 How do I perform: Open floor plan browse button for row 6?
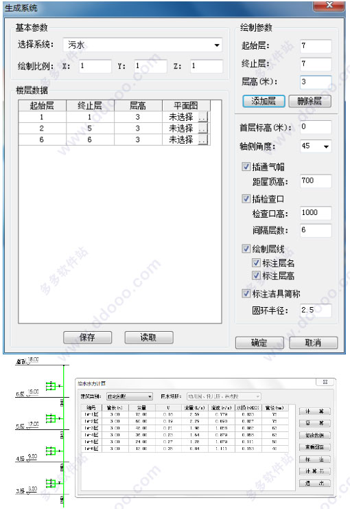click(x=202, y=140)
